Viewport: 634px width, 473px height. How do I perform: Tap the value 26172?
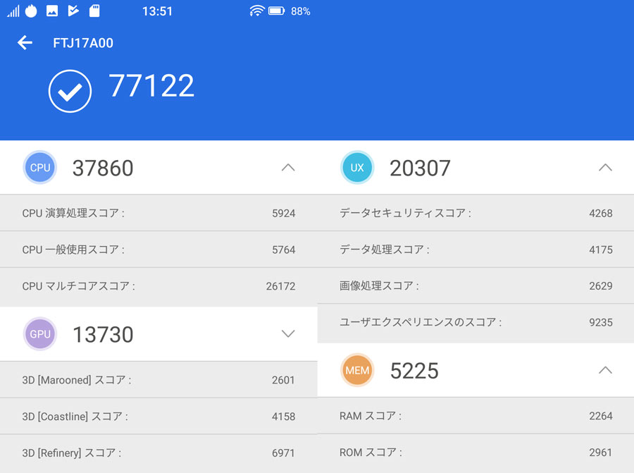coord(280,286)
